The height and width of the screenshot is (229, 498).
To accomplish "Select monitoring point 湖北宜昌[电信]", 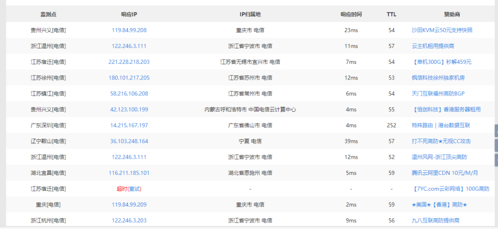I will point(48,173).
